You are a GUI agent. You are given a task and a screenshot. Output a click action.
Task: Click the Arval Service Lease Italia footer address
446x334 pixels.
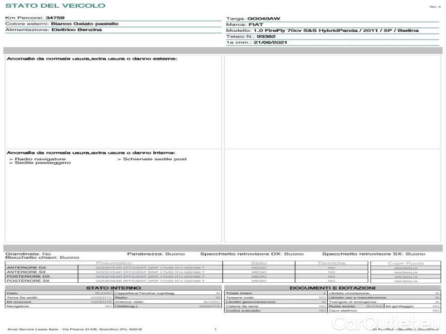coord(75,329)
